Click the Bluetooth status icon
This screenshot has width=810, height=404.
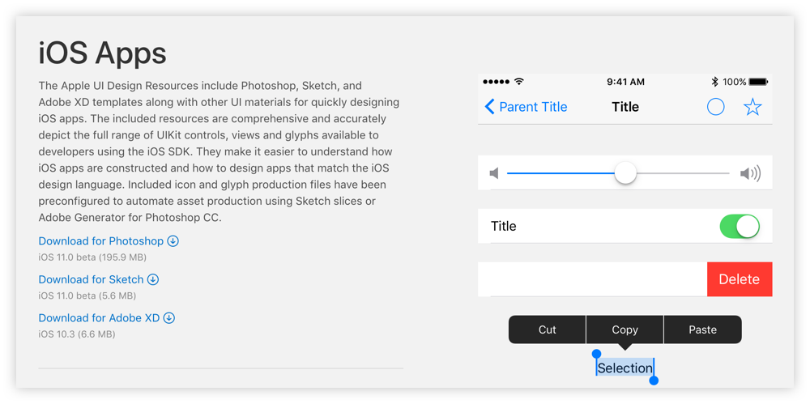pos(714,82)
